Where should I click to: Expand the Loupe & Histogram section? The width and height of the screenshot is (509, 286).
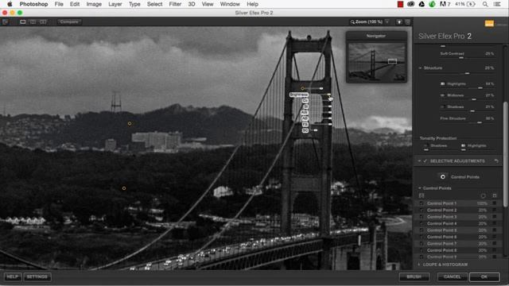[x=419, y=265]
